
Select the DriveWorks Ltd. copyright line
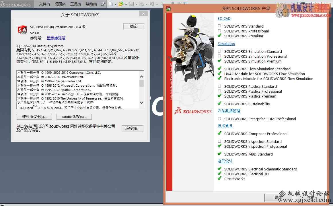click(x=50, y=77)
